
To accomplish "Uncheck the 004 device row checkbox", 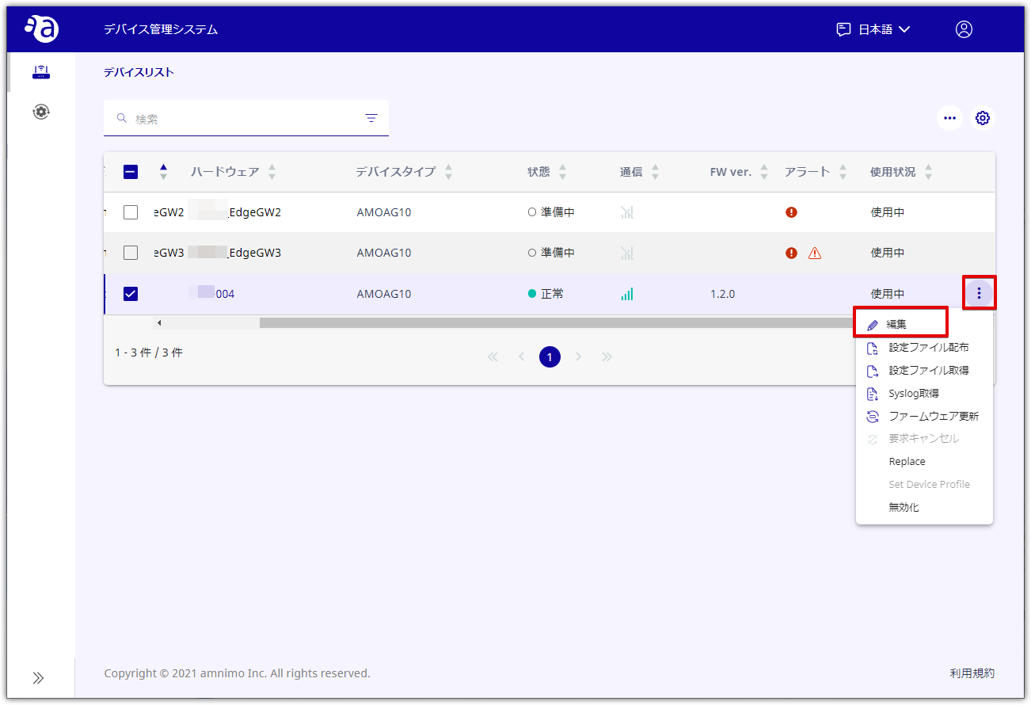I will coord(131,294).
